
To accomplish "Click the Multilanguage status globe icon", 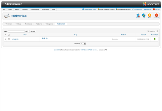I will (x=83, y=9).
